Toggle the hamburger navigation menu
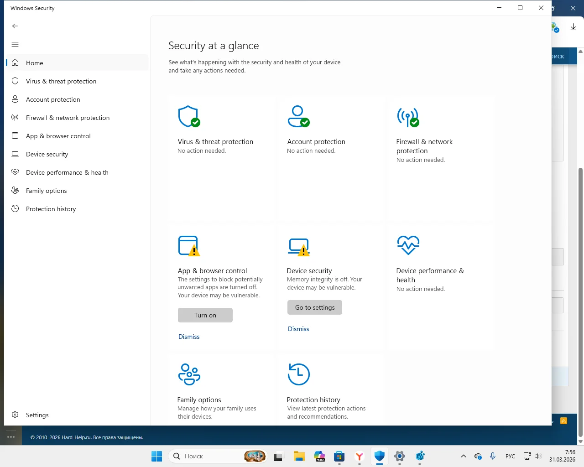The image size is (584, 467). pyautogui.click(x=15, y=44)
